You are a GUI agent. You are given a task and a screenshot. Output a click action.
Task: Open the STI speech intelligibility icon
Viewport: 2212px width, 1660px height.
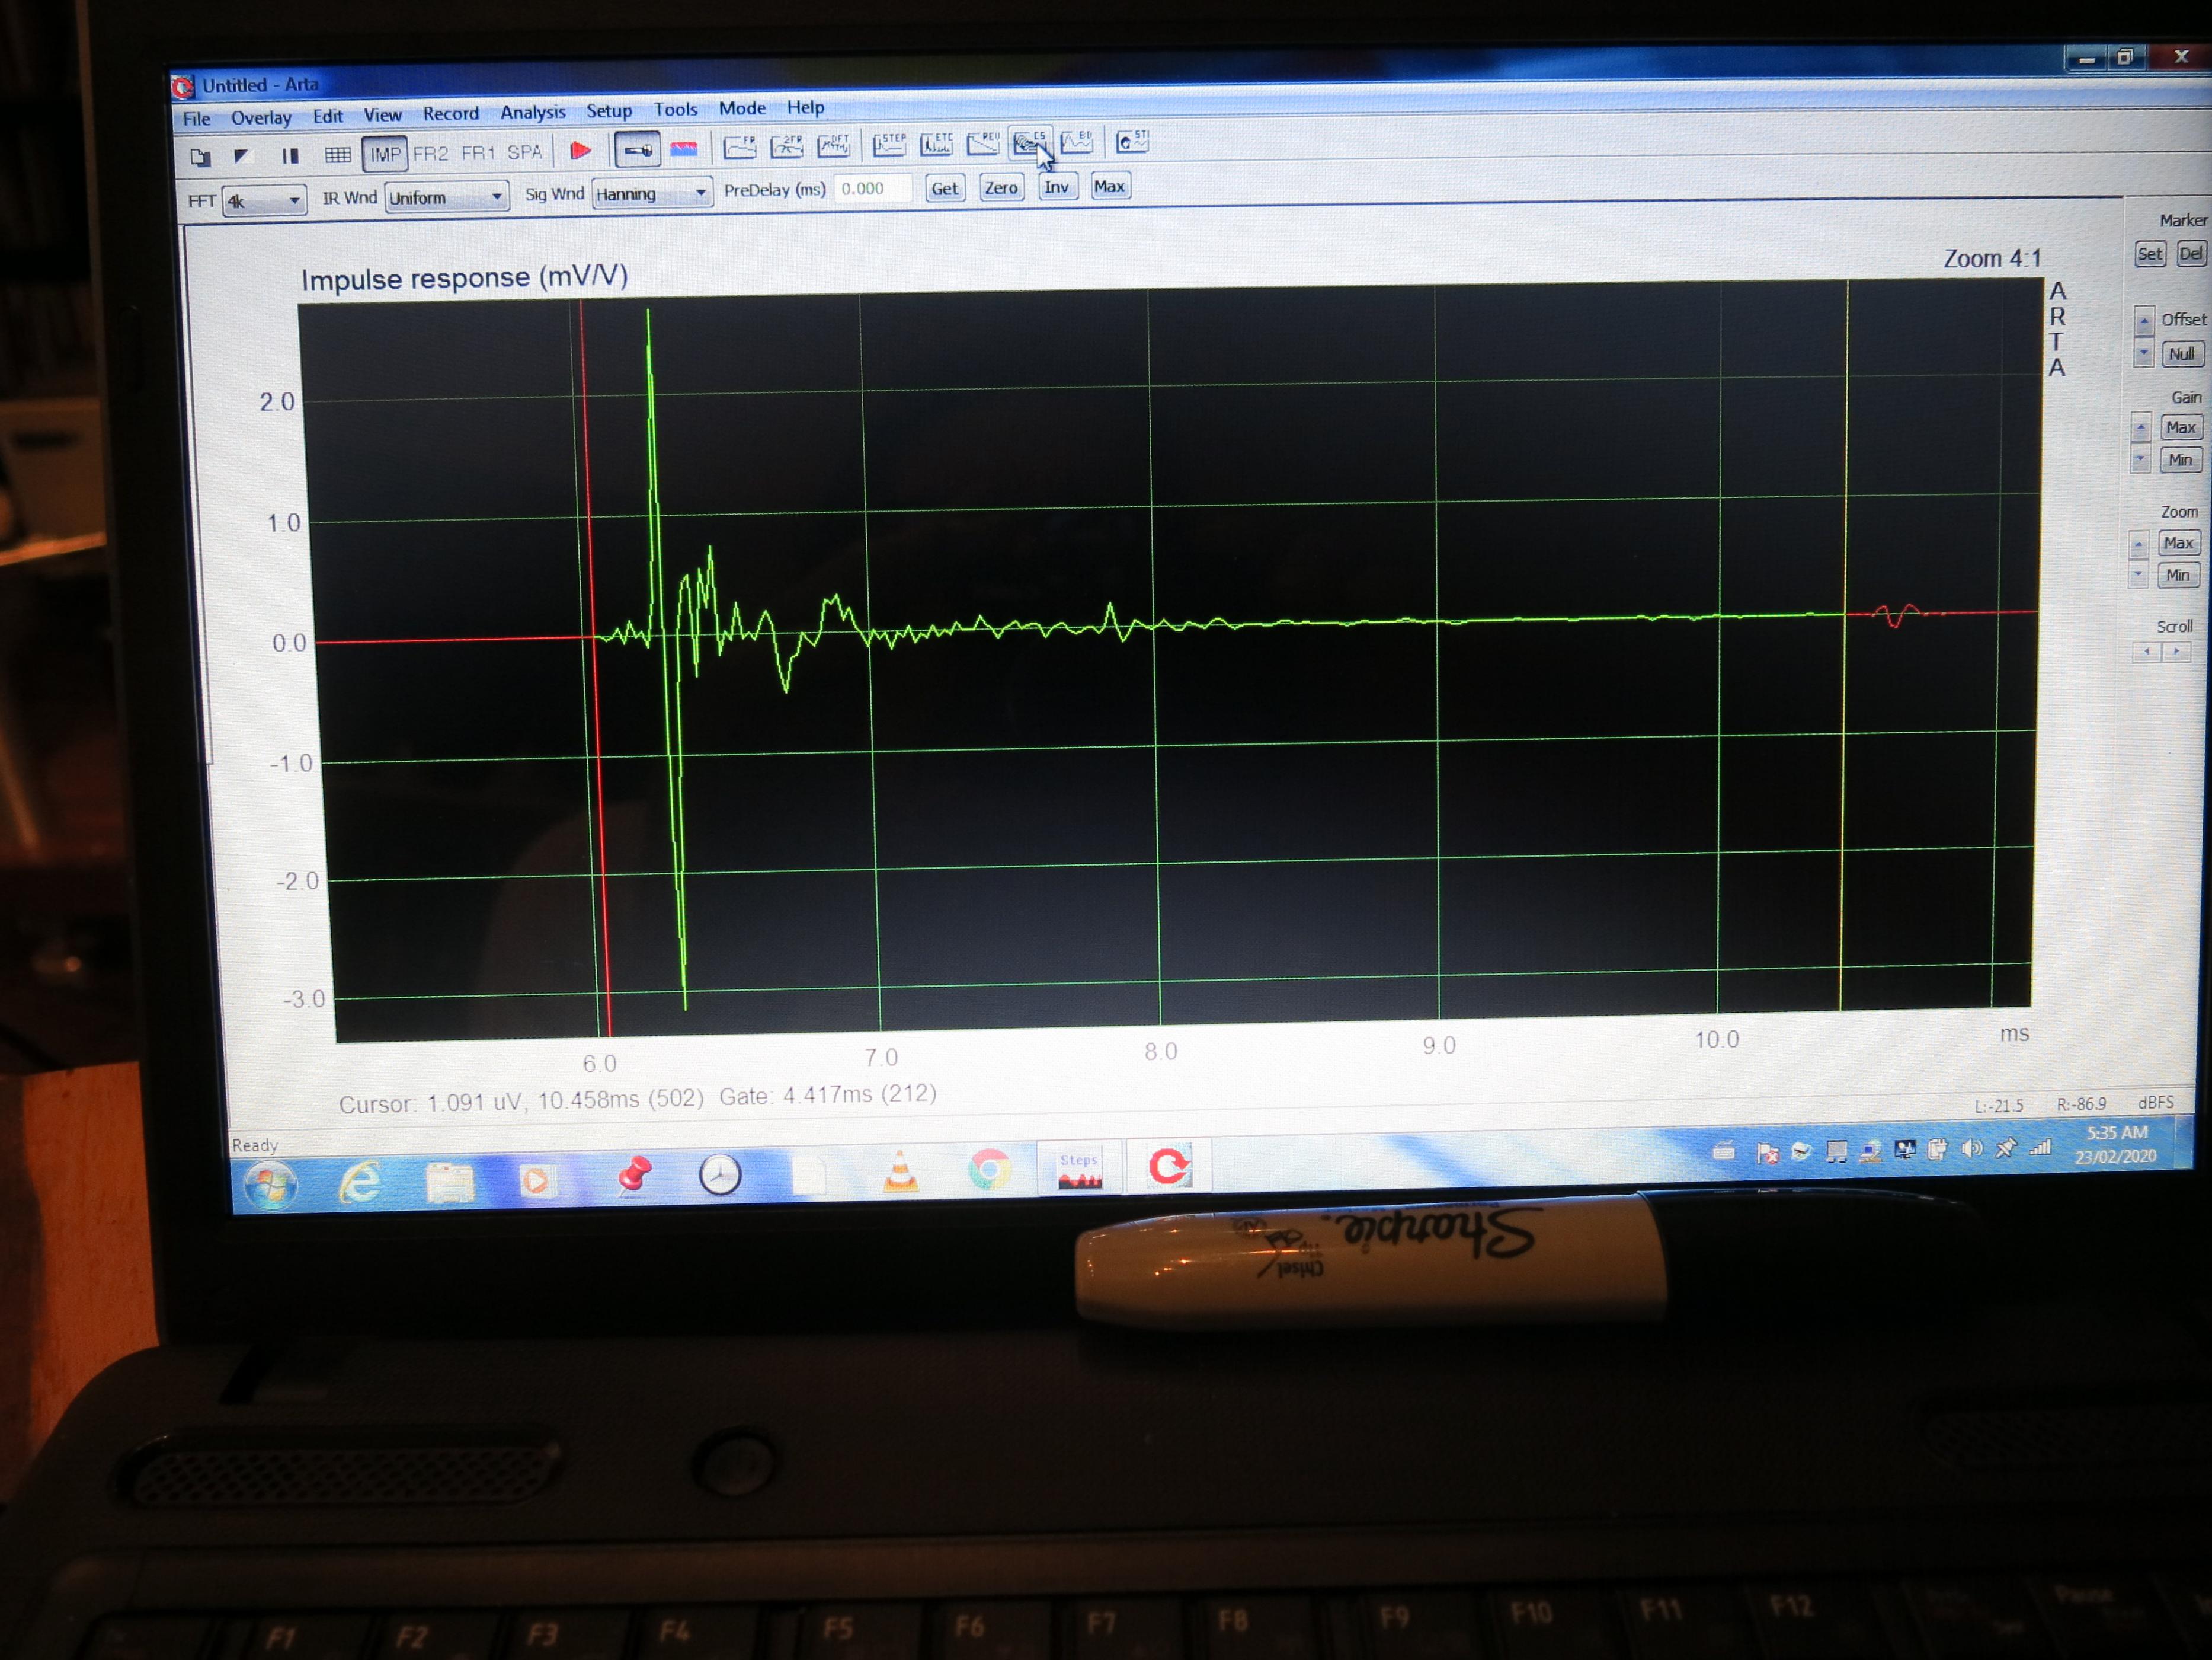[x=1132, y=140]
